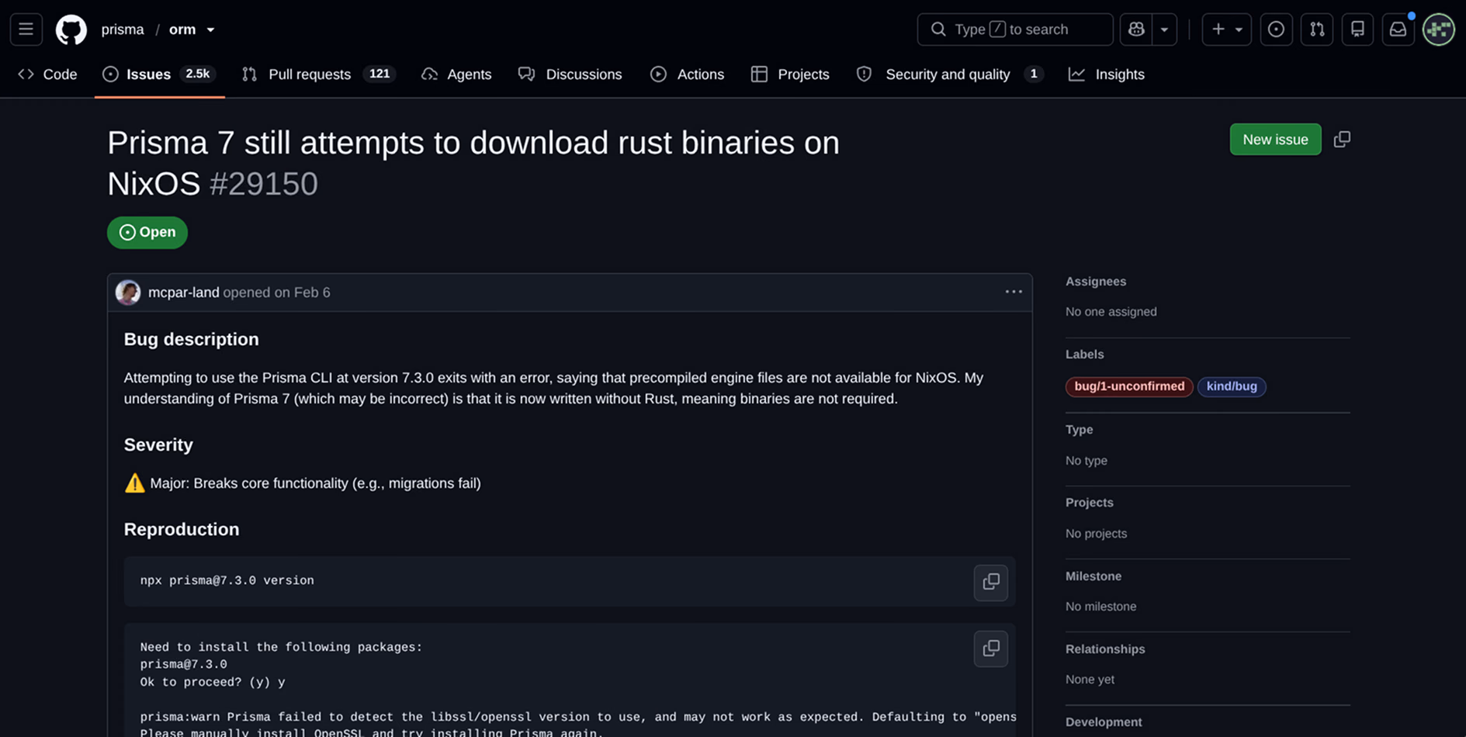1466x737 pixels.
Task: Open the user avatar menu
Action: pos(1439,29)
